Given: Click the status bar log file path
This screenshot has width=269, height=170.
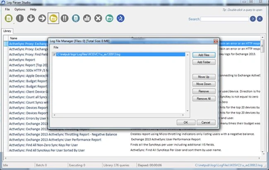Looking at the screenshot, I should (x=229, y=165).
